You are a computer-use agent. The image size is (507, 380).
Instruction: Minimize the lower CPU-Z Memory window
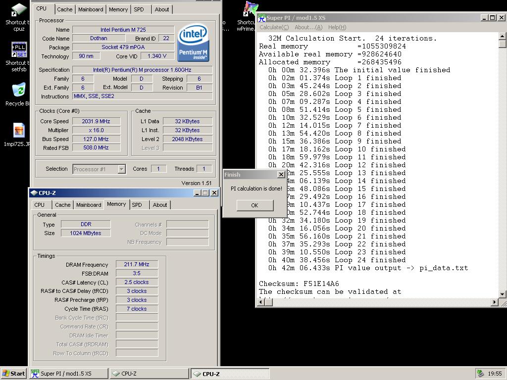198,193
